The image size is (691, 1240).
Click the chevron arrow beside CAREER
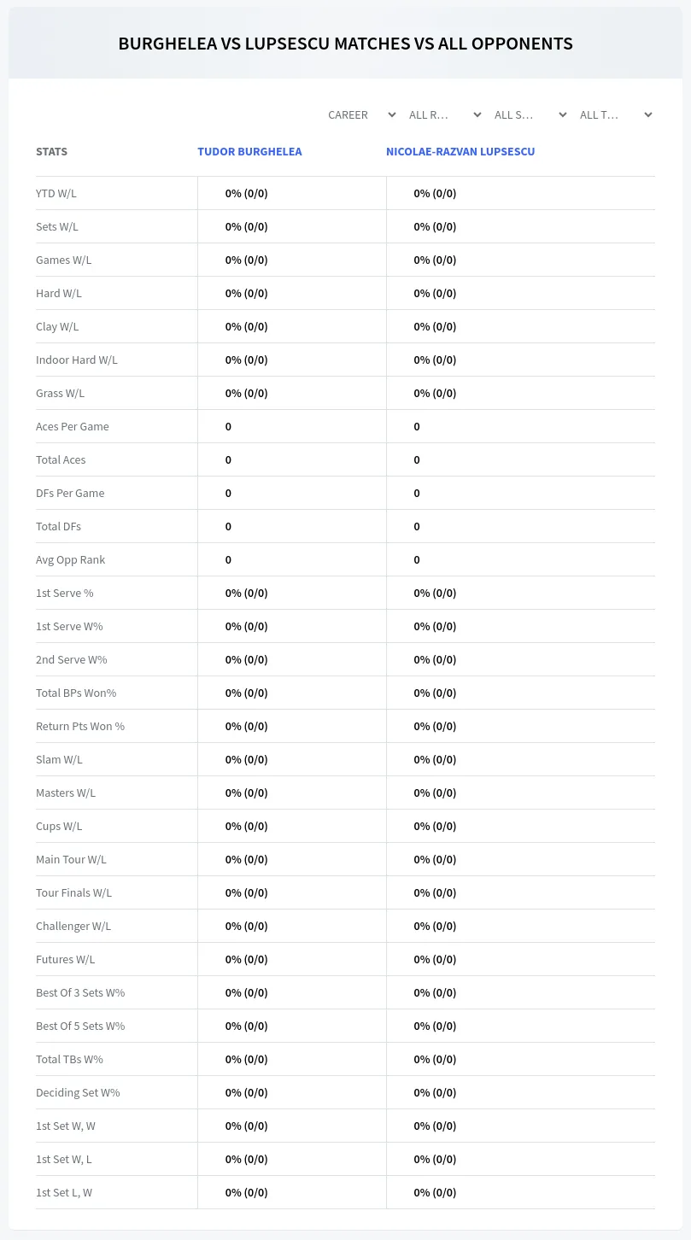pyautogui.click(x=391, y=114)
